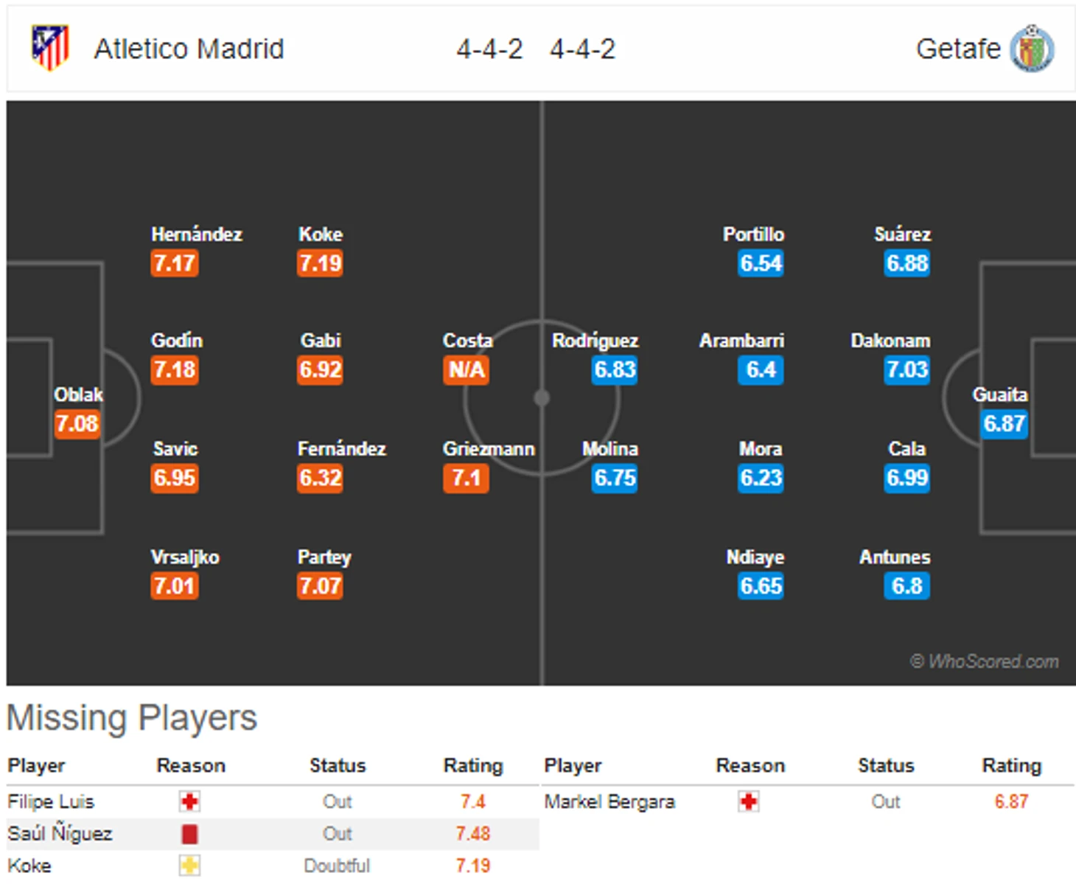Open Filipe Luis in Missing Players
The width and height of the screenshot is (1076, 884).
51,801
